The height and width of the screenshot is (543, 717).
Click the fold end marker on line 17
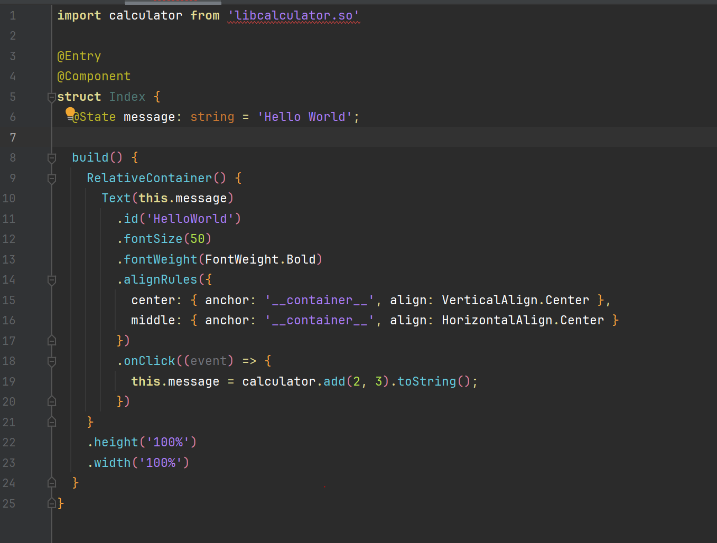(52, 341)
